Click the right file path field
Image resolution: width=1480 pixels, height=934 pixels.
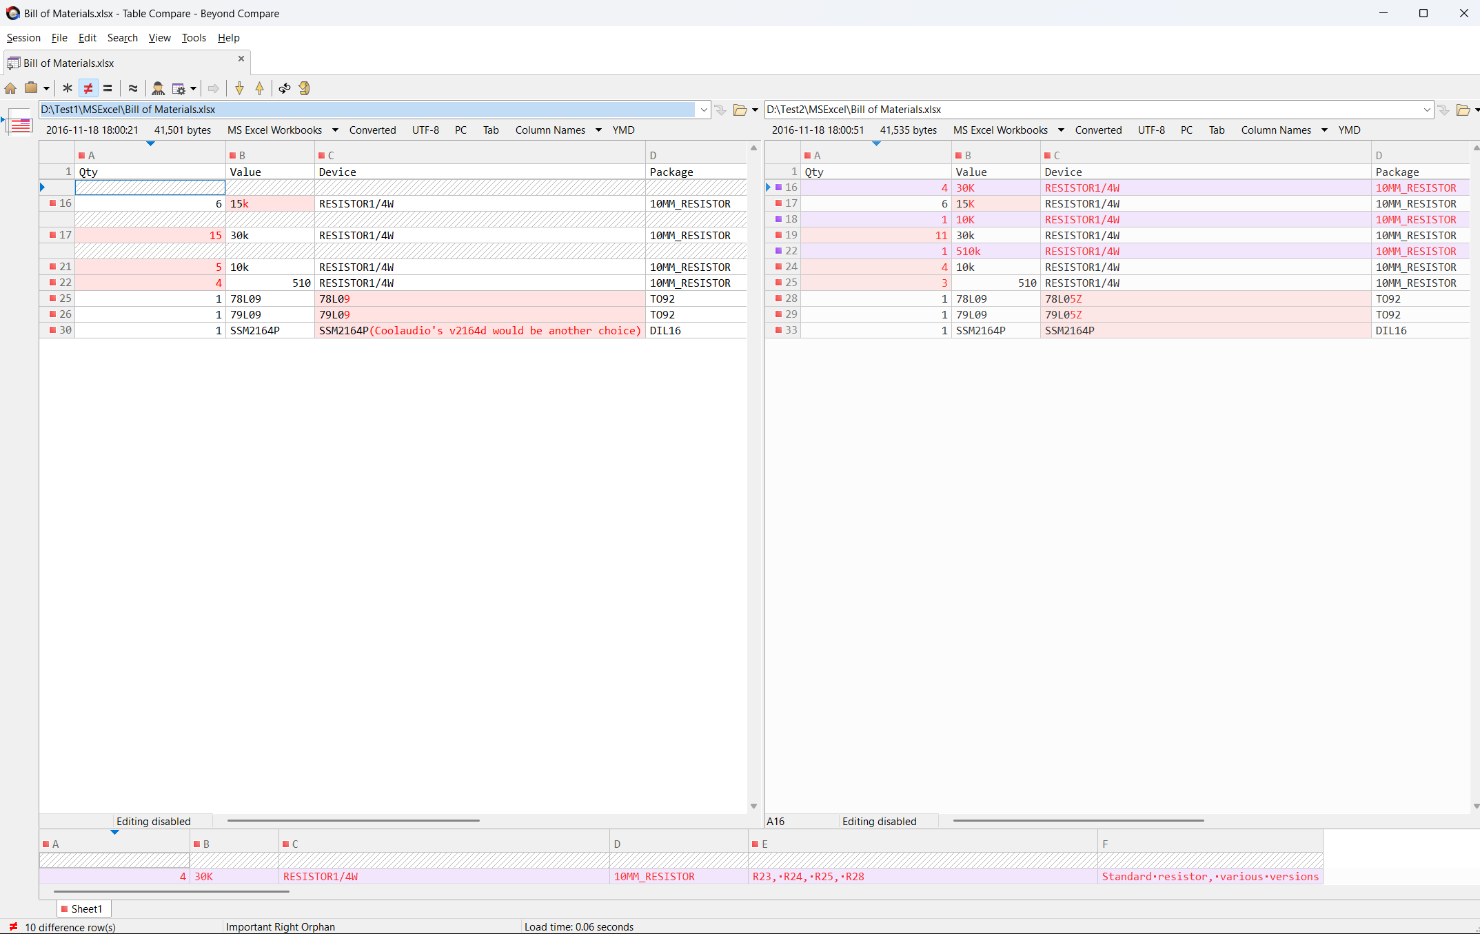click(x=1093, y=110)
